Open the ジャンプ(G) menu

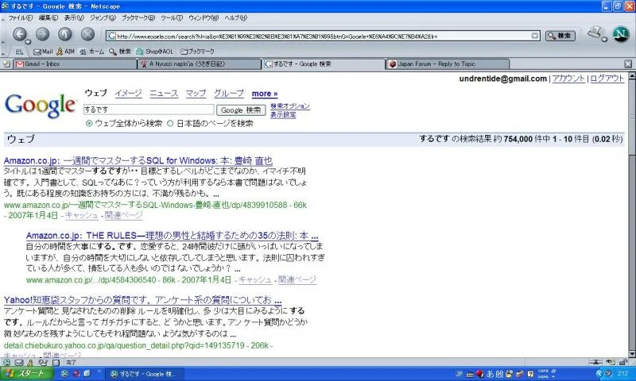[x=103, y=17]
